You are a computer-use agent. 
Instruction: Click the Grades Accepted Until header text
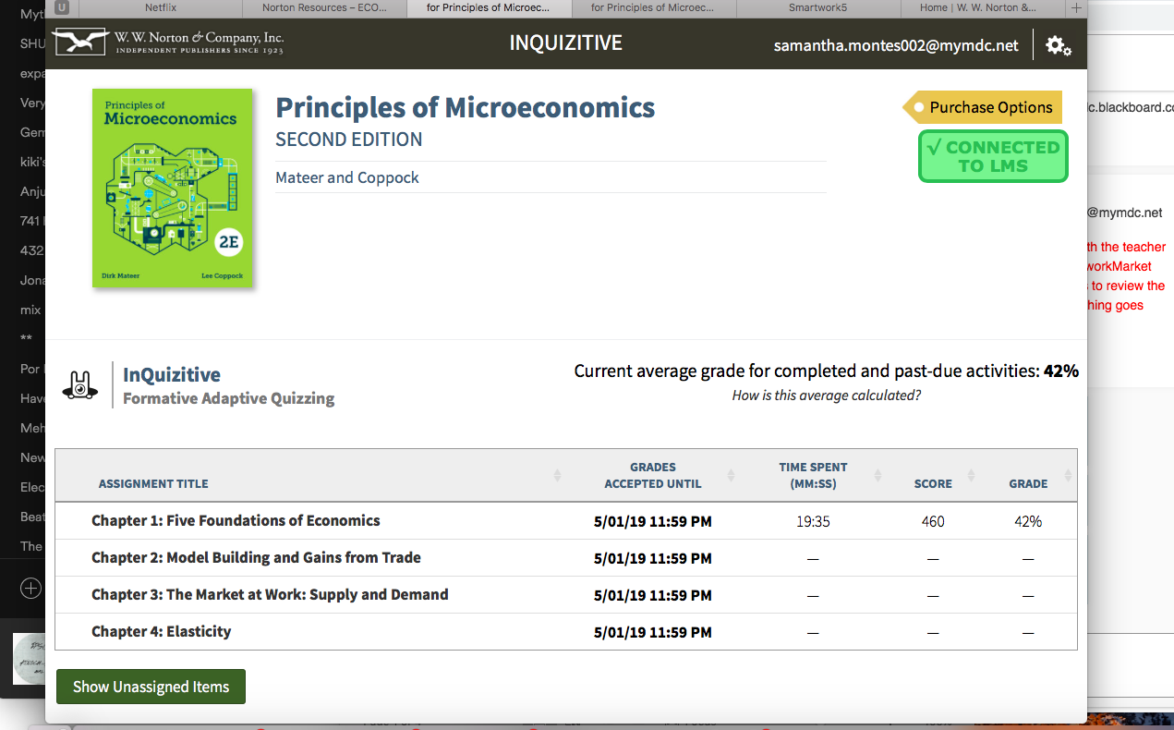click(653, 475)
